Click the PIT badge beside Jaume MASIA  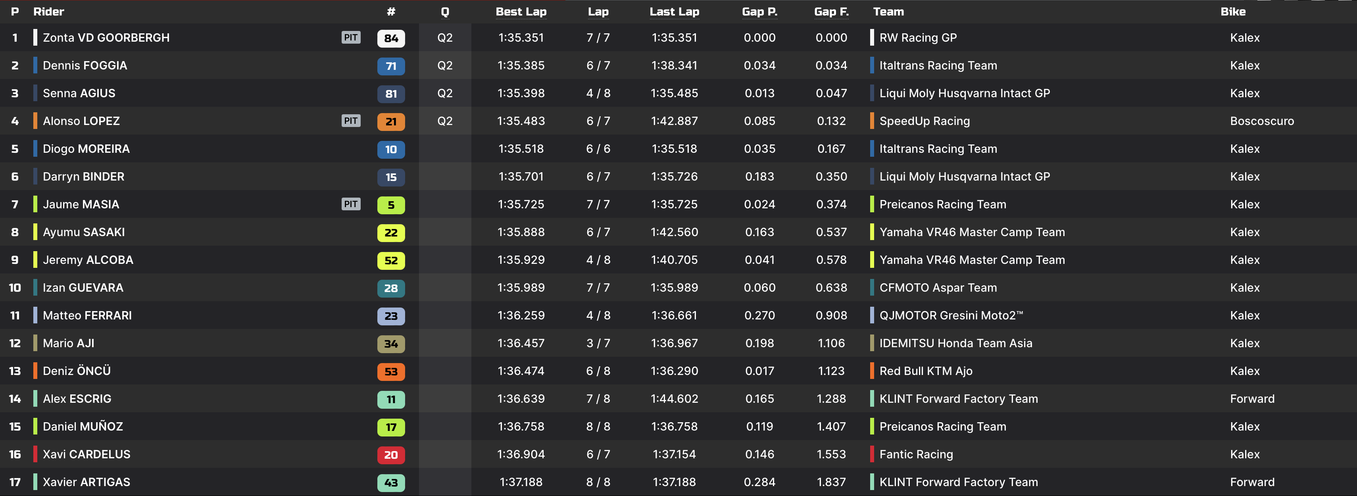pos(351,204)
